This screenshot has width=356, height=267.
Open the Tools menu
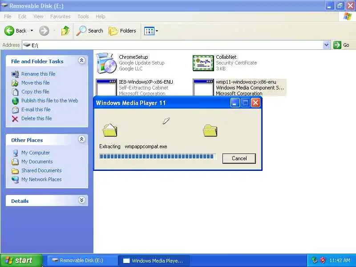(83, 16)
